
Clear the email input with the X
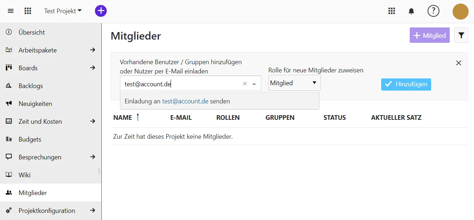tap(244, 83)
